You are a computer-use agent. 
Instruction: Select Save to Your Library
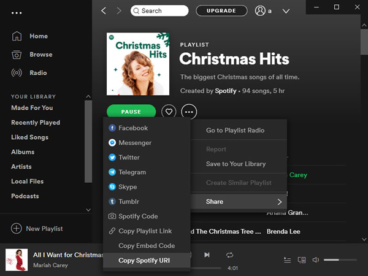tap(239, 164)
